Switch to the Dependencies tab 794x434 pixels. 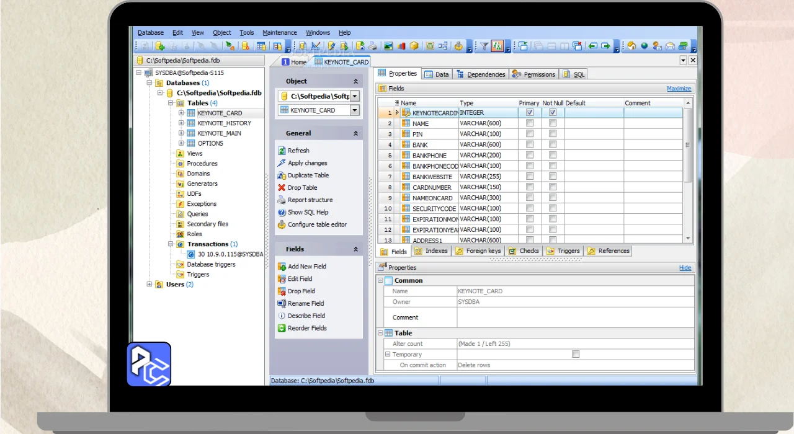[x=481, y=74]
